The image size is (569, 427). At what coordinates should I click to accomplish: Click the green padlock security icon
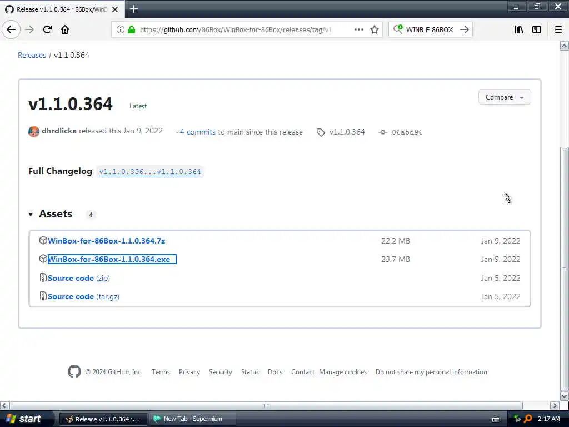[x=132, y=30]
